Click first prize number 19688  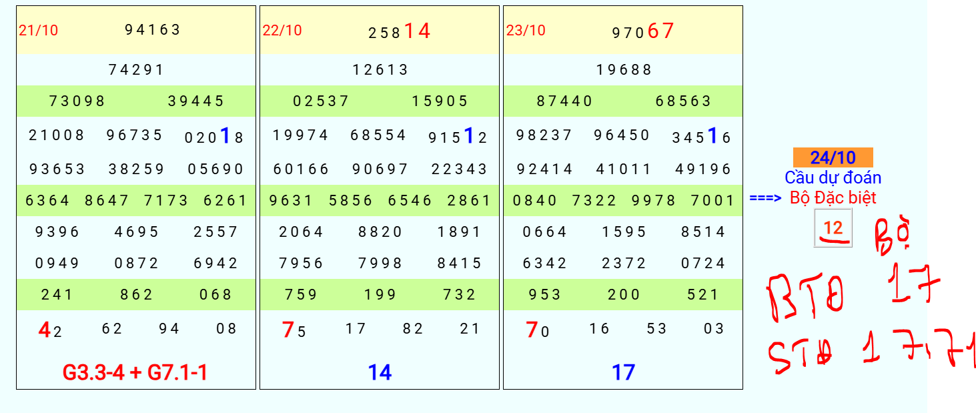point(624,69)
